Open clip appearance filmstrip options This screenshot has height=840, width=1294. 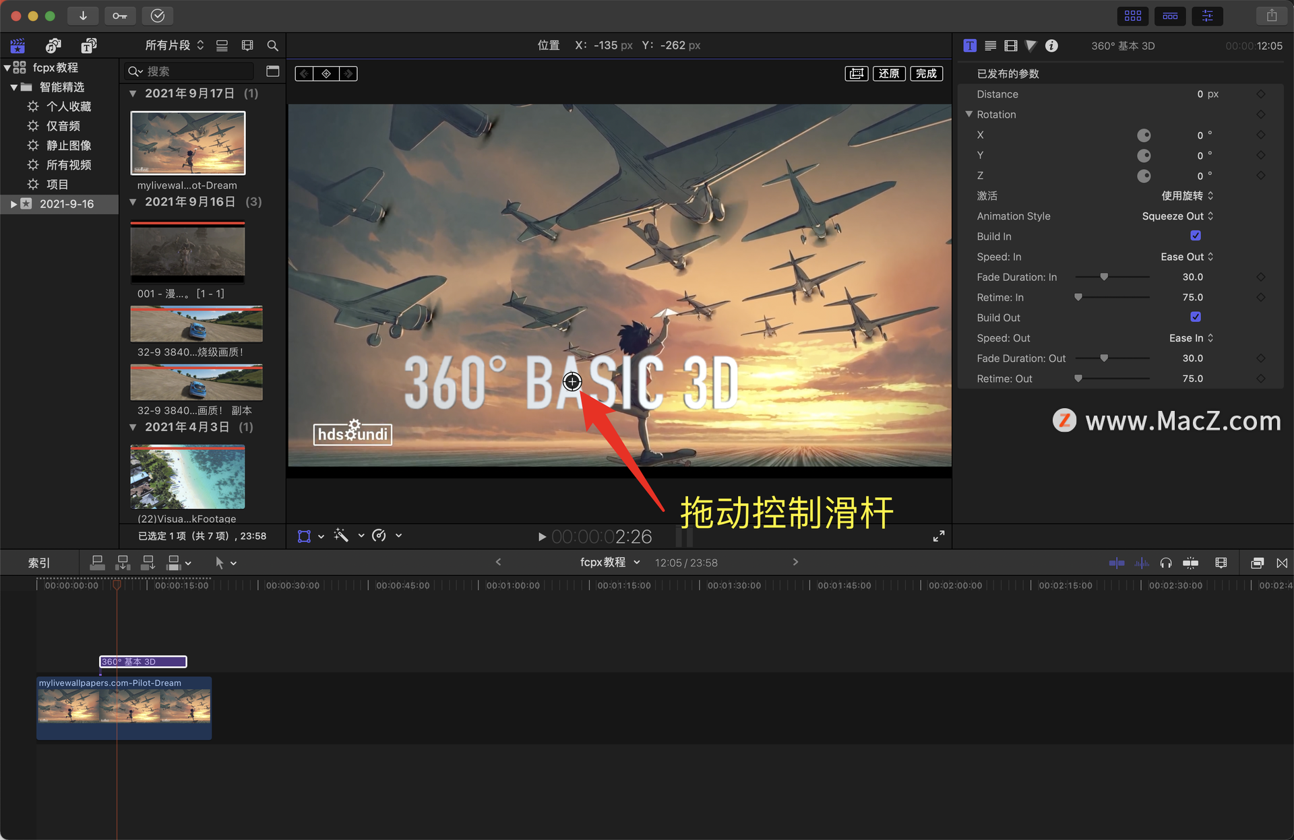tap(247, 45)
